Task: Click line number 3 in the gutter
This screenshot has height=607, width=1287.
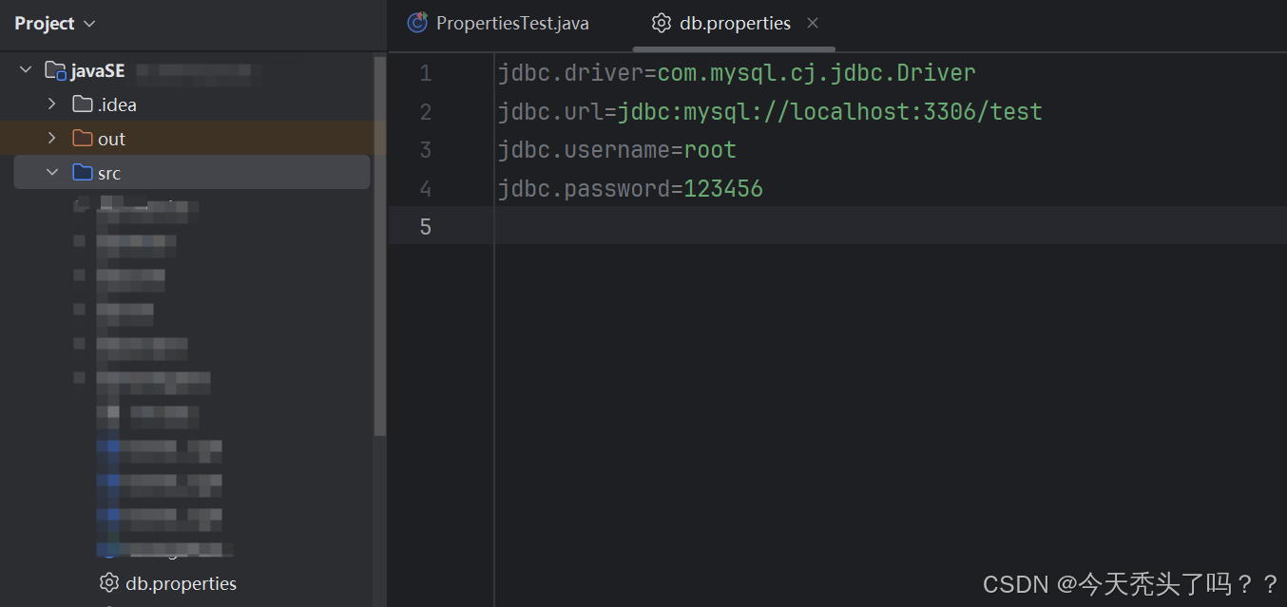Action: coord(425,149)
